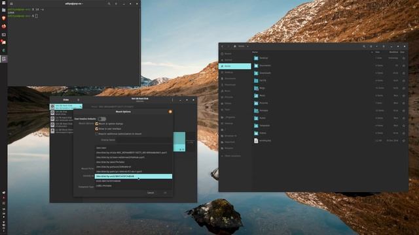The image size is (419, 235).
Task: Select Home in Files sidebar
Action: pyautogui.click(x=234, y=66)
